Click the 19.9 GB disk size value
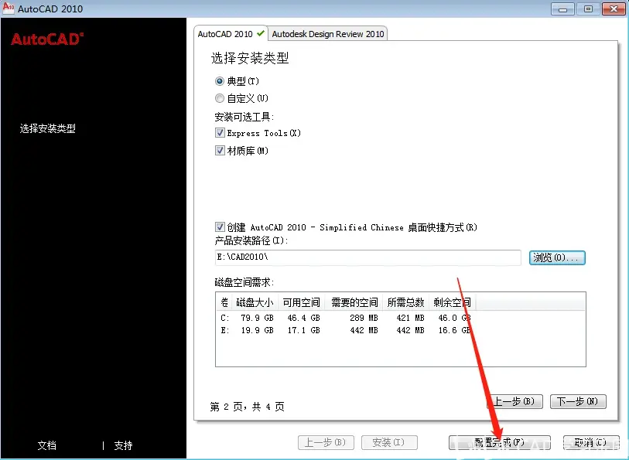629x460 pixels. pyautogui.click(x=257, y=331)
